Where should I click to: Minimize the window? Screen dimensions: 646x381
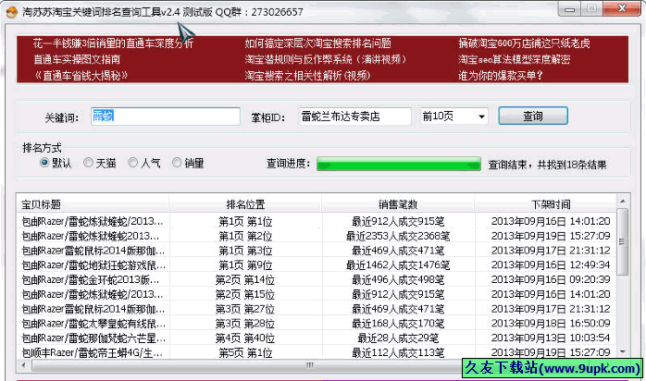point(569,9)
